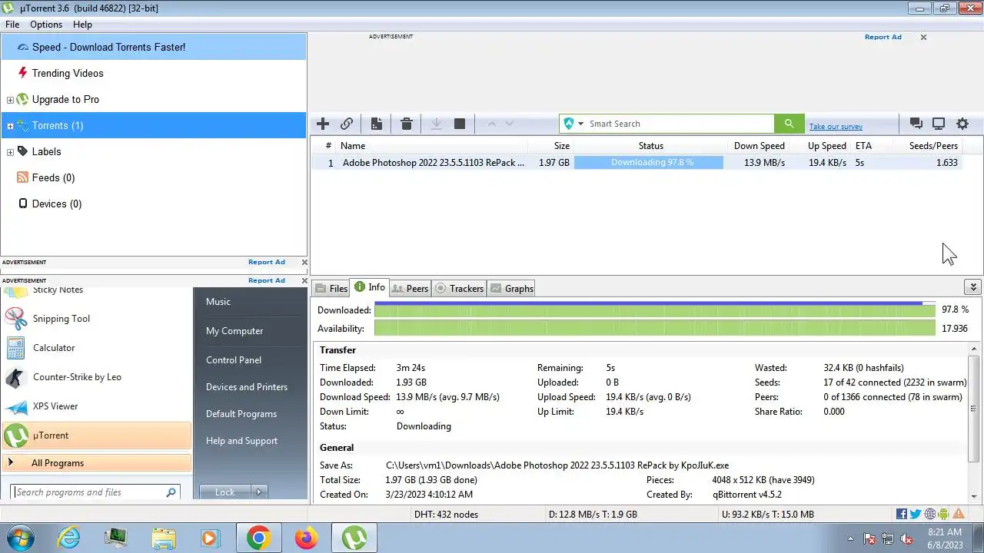Open Calculator from Start menu
The width and height of the screenshot is (984, 553).
coord(98,348)
